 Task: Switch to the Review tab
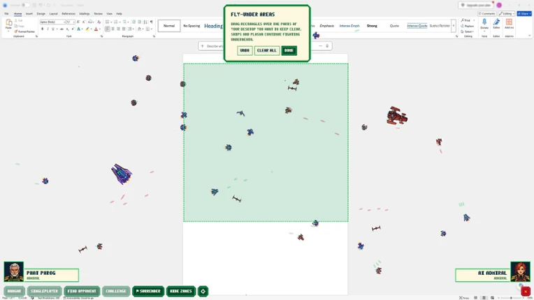pos(98,13)
